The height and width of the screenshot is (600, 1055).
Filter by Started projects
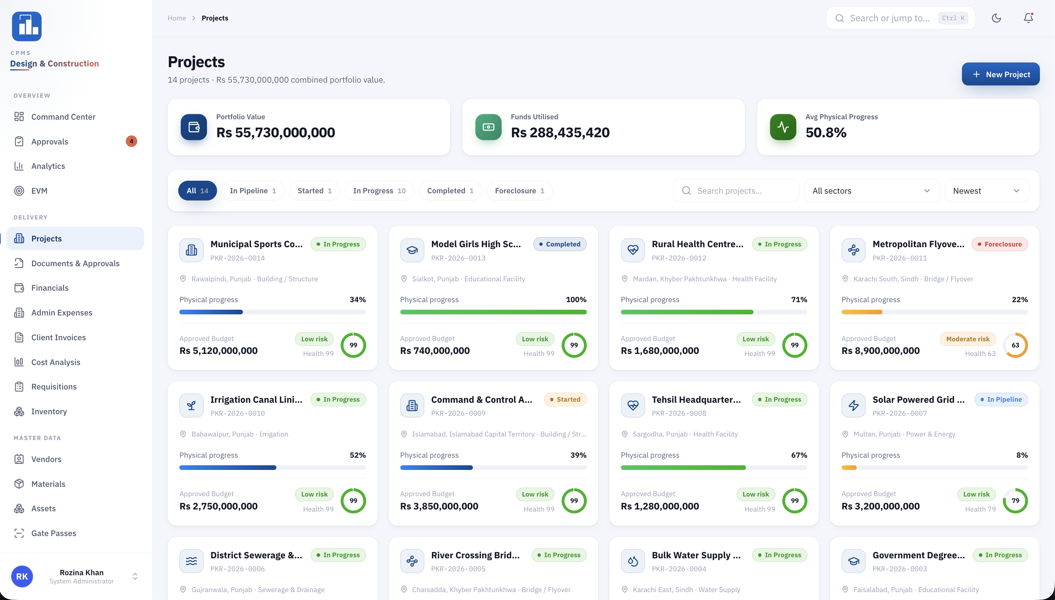coord(314,191)
